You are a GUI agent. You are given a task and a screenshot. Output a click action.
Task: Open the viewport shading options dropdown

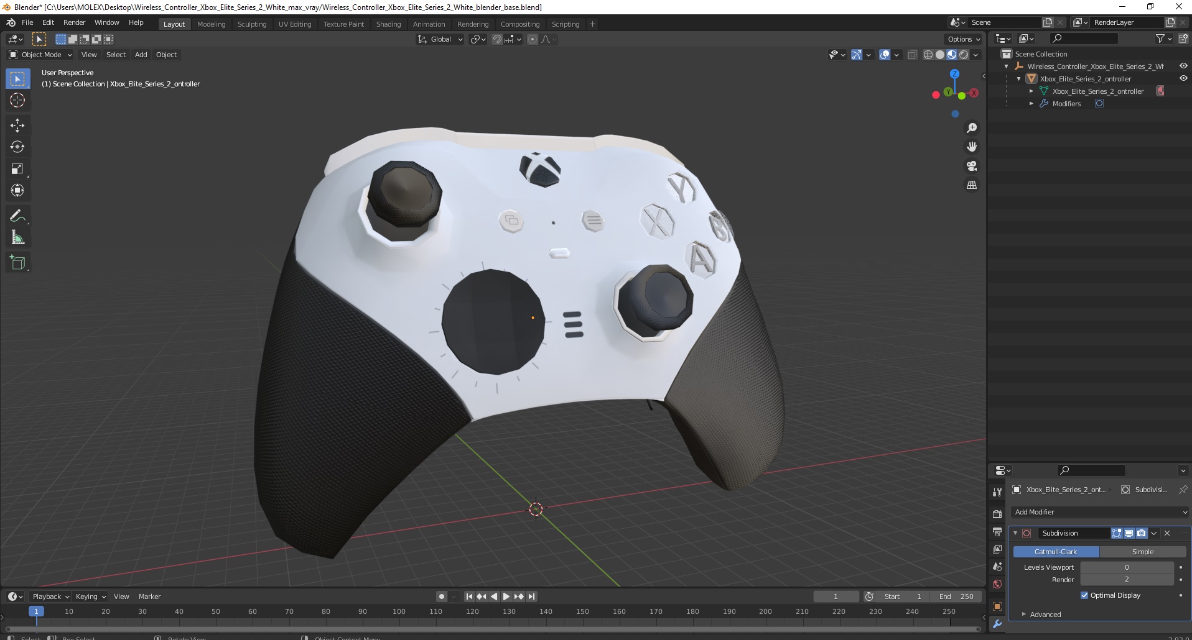pyautogui.click(x=976, y=55)
